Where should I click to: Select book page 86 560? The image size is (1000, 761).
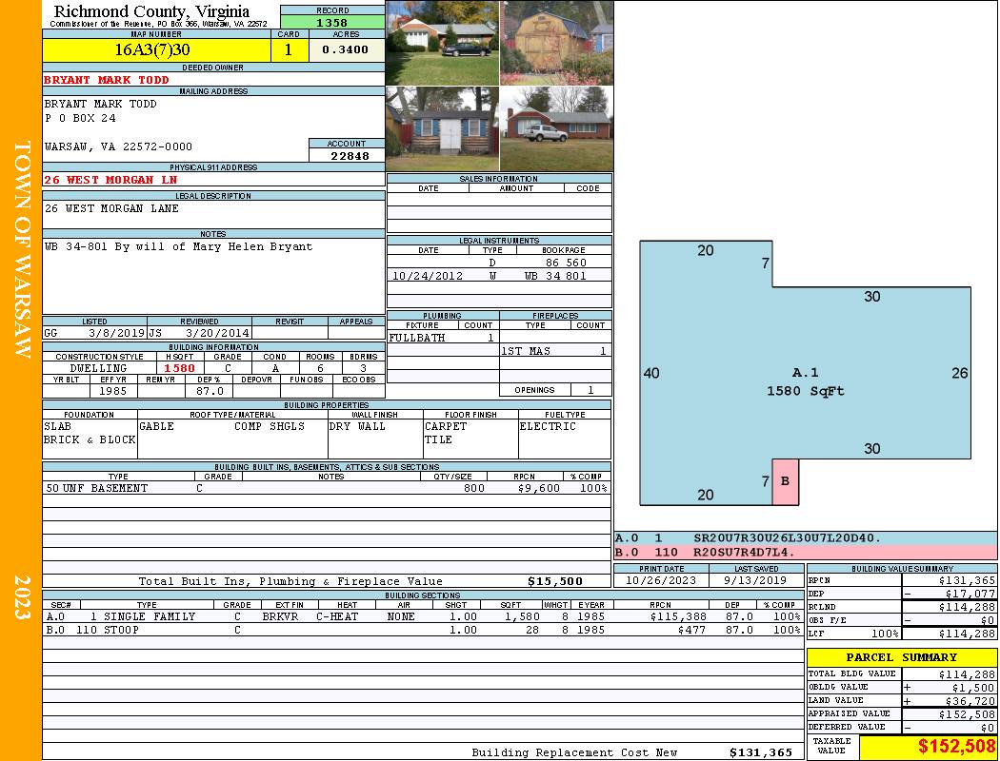566,263
